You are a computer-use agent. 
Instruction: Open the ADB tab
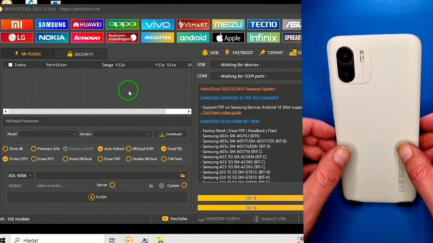[x=210, y=53]
